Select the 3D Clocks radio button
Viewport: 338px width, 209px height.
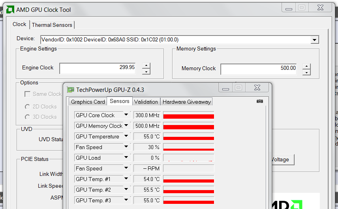coord(27,117)
